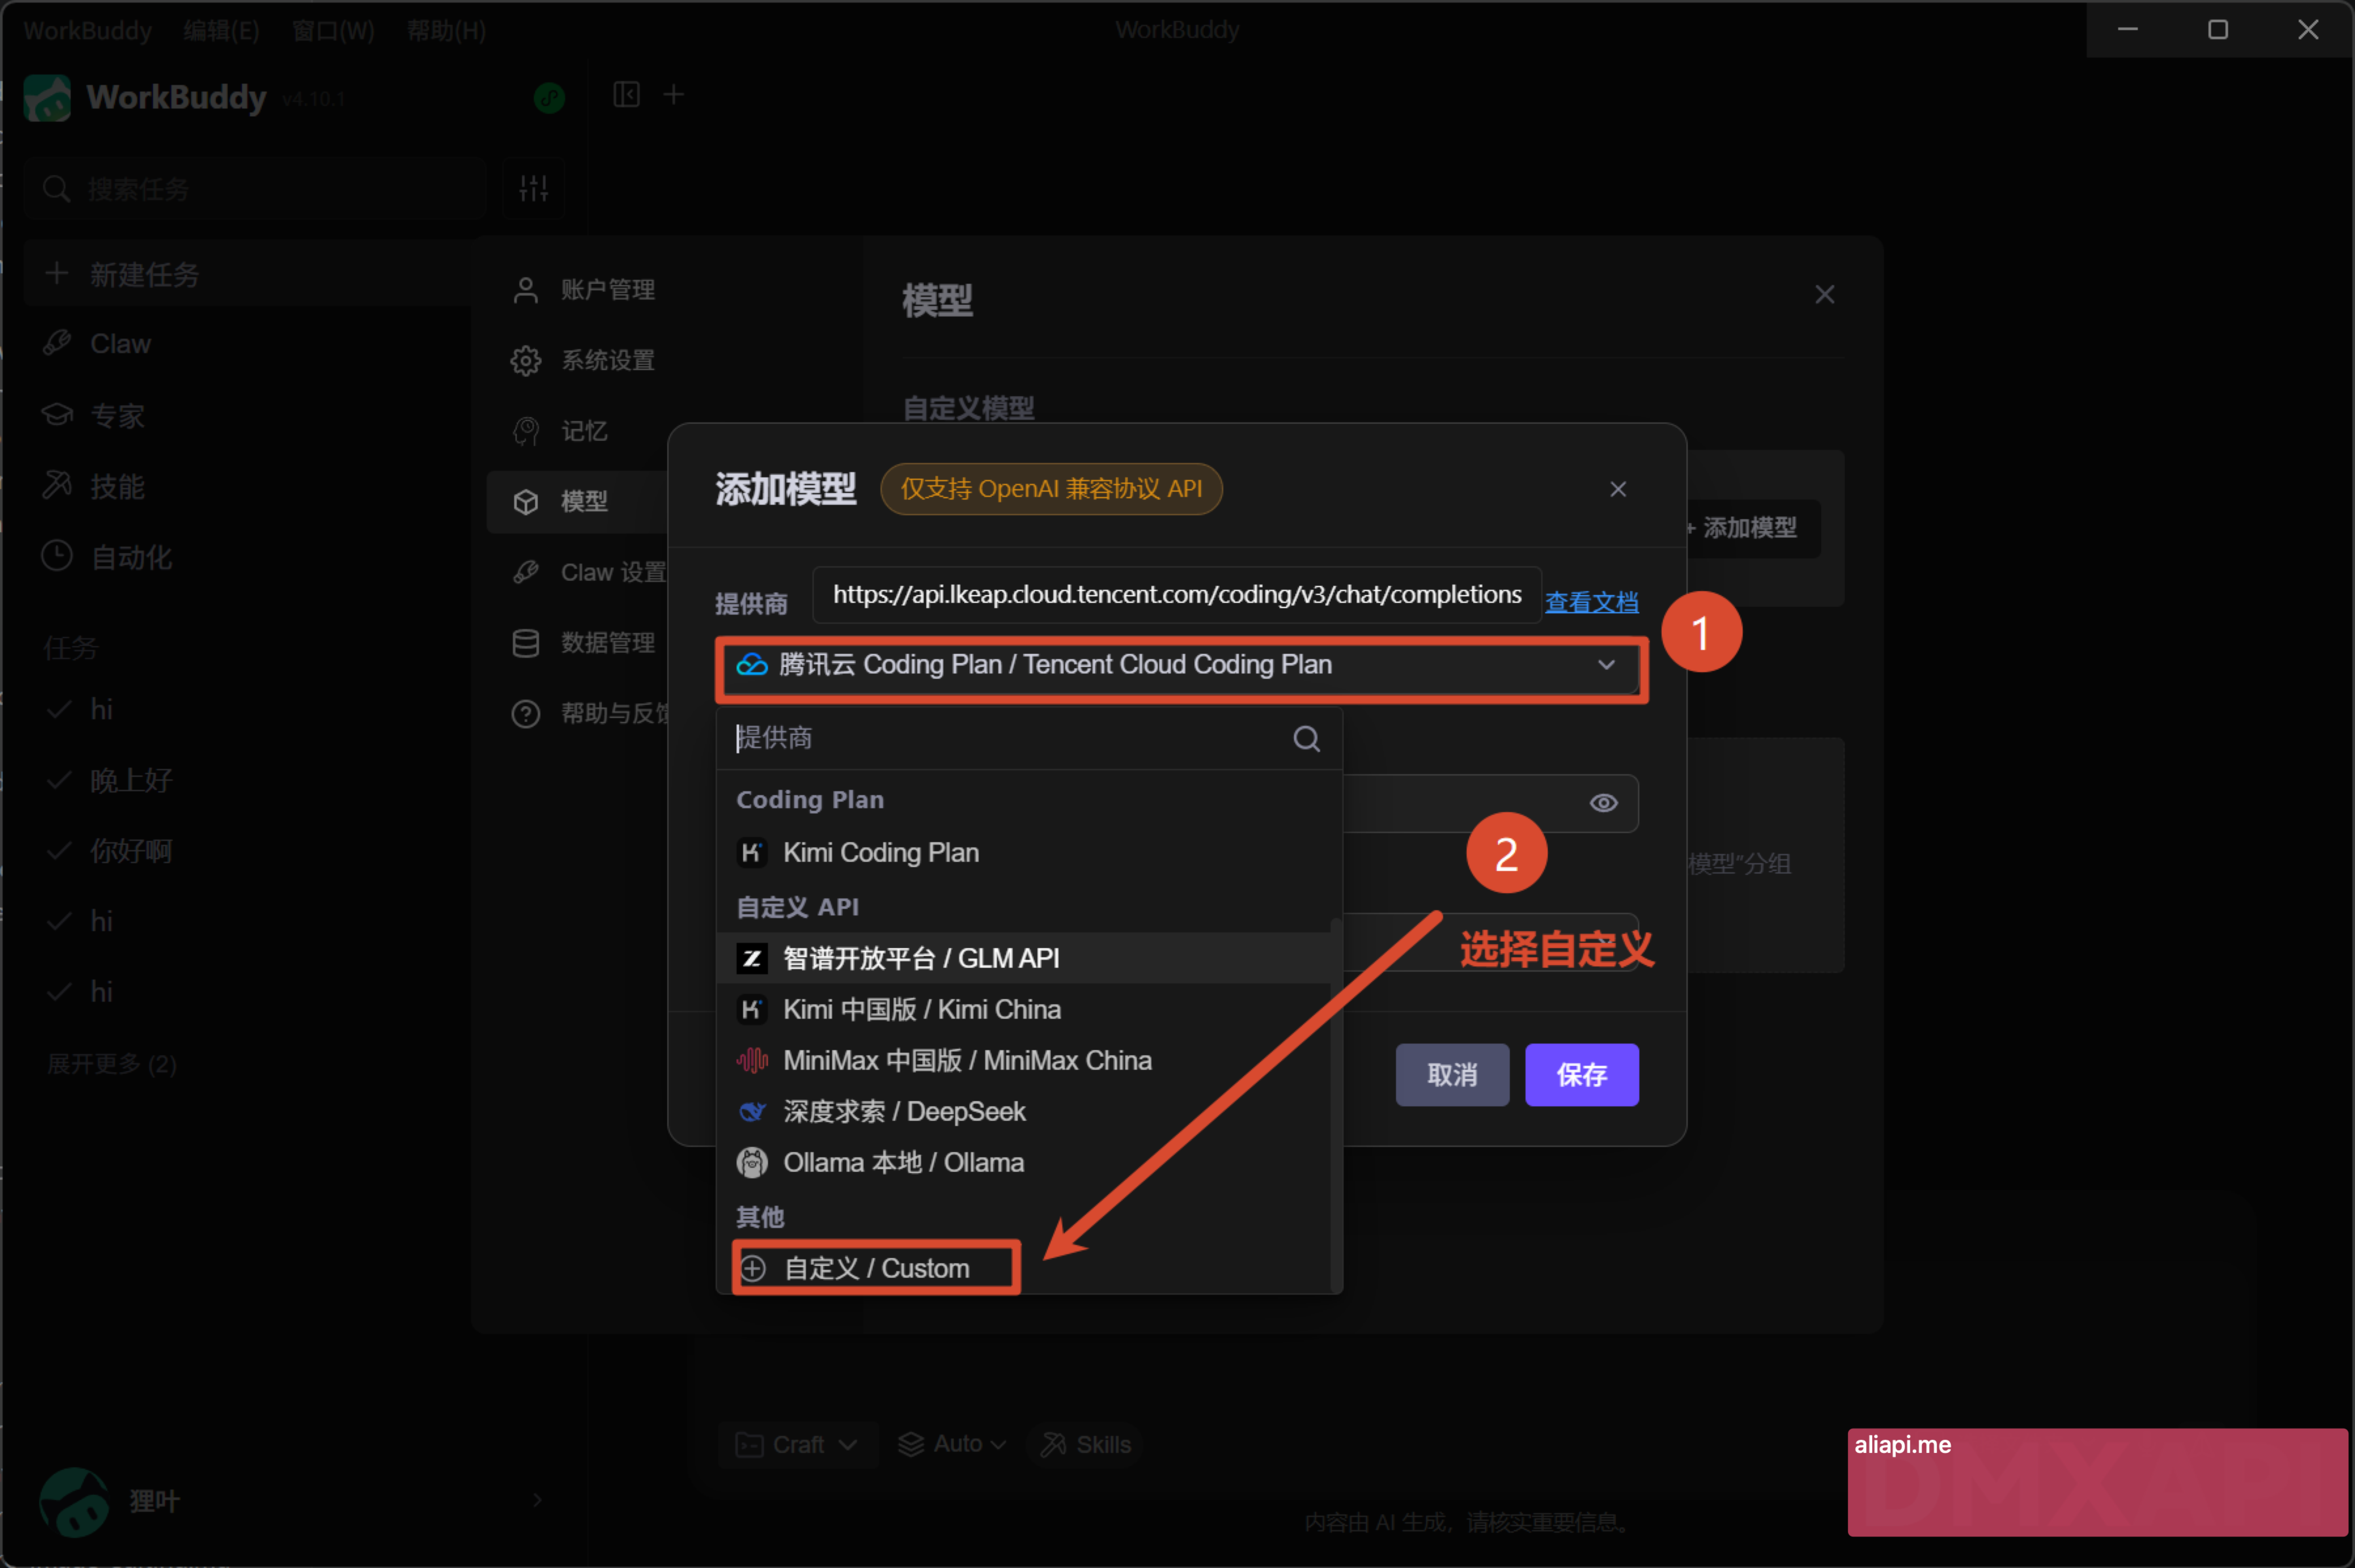Close the 添加模型 dialog
Screen dimensions: 2355x1568
coord(1618,489)
